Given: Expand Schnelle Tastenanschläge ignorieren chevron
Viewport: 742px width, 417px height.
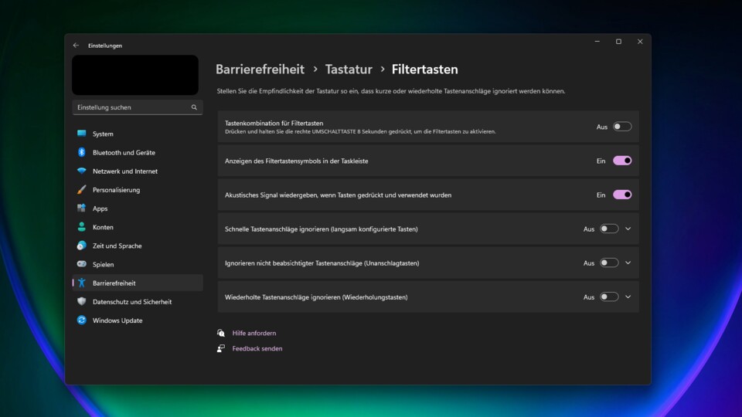Looking at the screenshot, I should [628, 229].
